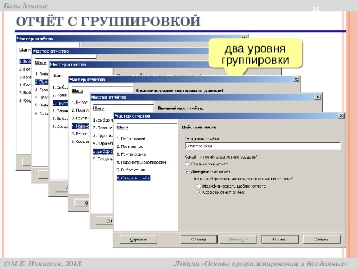
Task: Select step 3. Группировка in front wizard
Action: [x=131, y=155]
